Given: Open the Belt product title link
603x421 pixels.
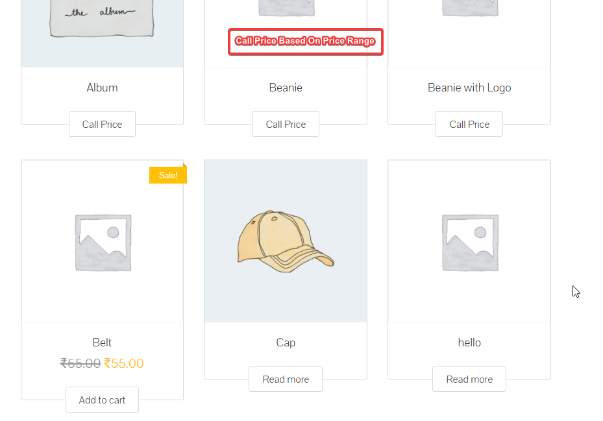Looking at the screenshot, I should (x=102, y=343).
